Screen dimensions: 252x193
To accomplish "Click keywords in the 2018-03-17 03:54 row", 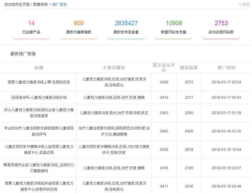I will [114, 82].
